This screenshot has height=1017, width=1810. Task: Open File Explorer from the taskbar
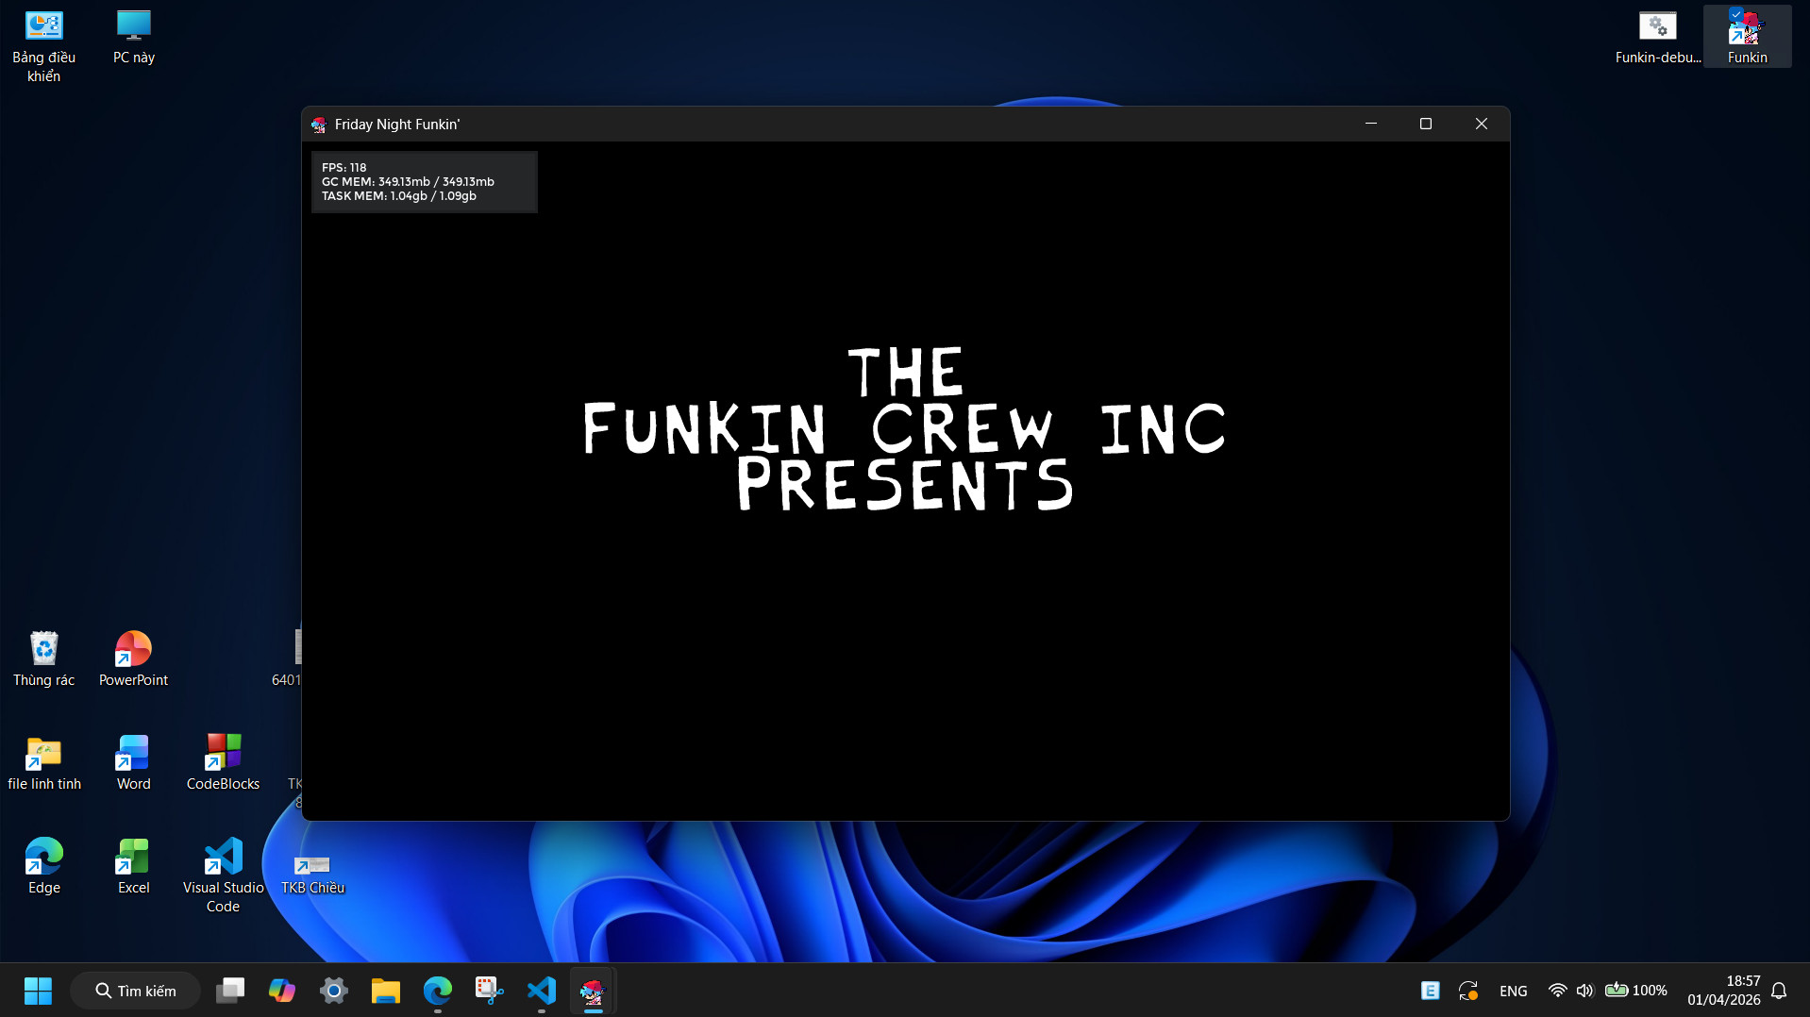(386, 991)
